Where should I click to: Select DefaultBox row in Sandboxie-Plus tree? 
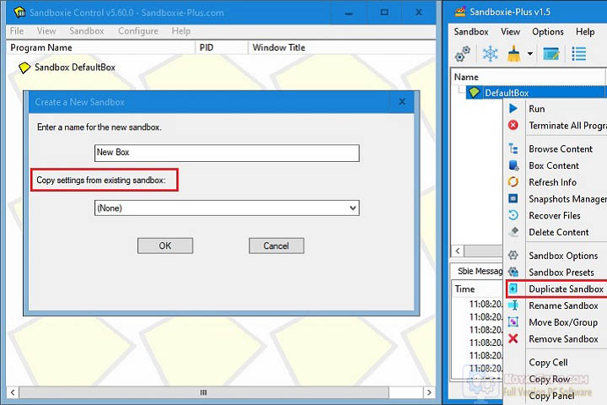(535, 93)
